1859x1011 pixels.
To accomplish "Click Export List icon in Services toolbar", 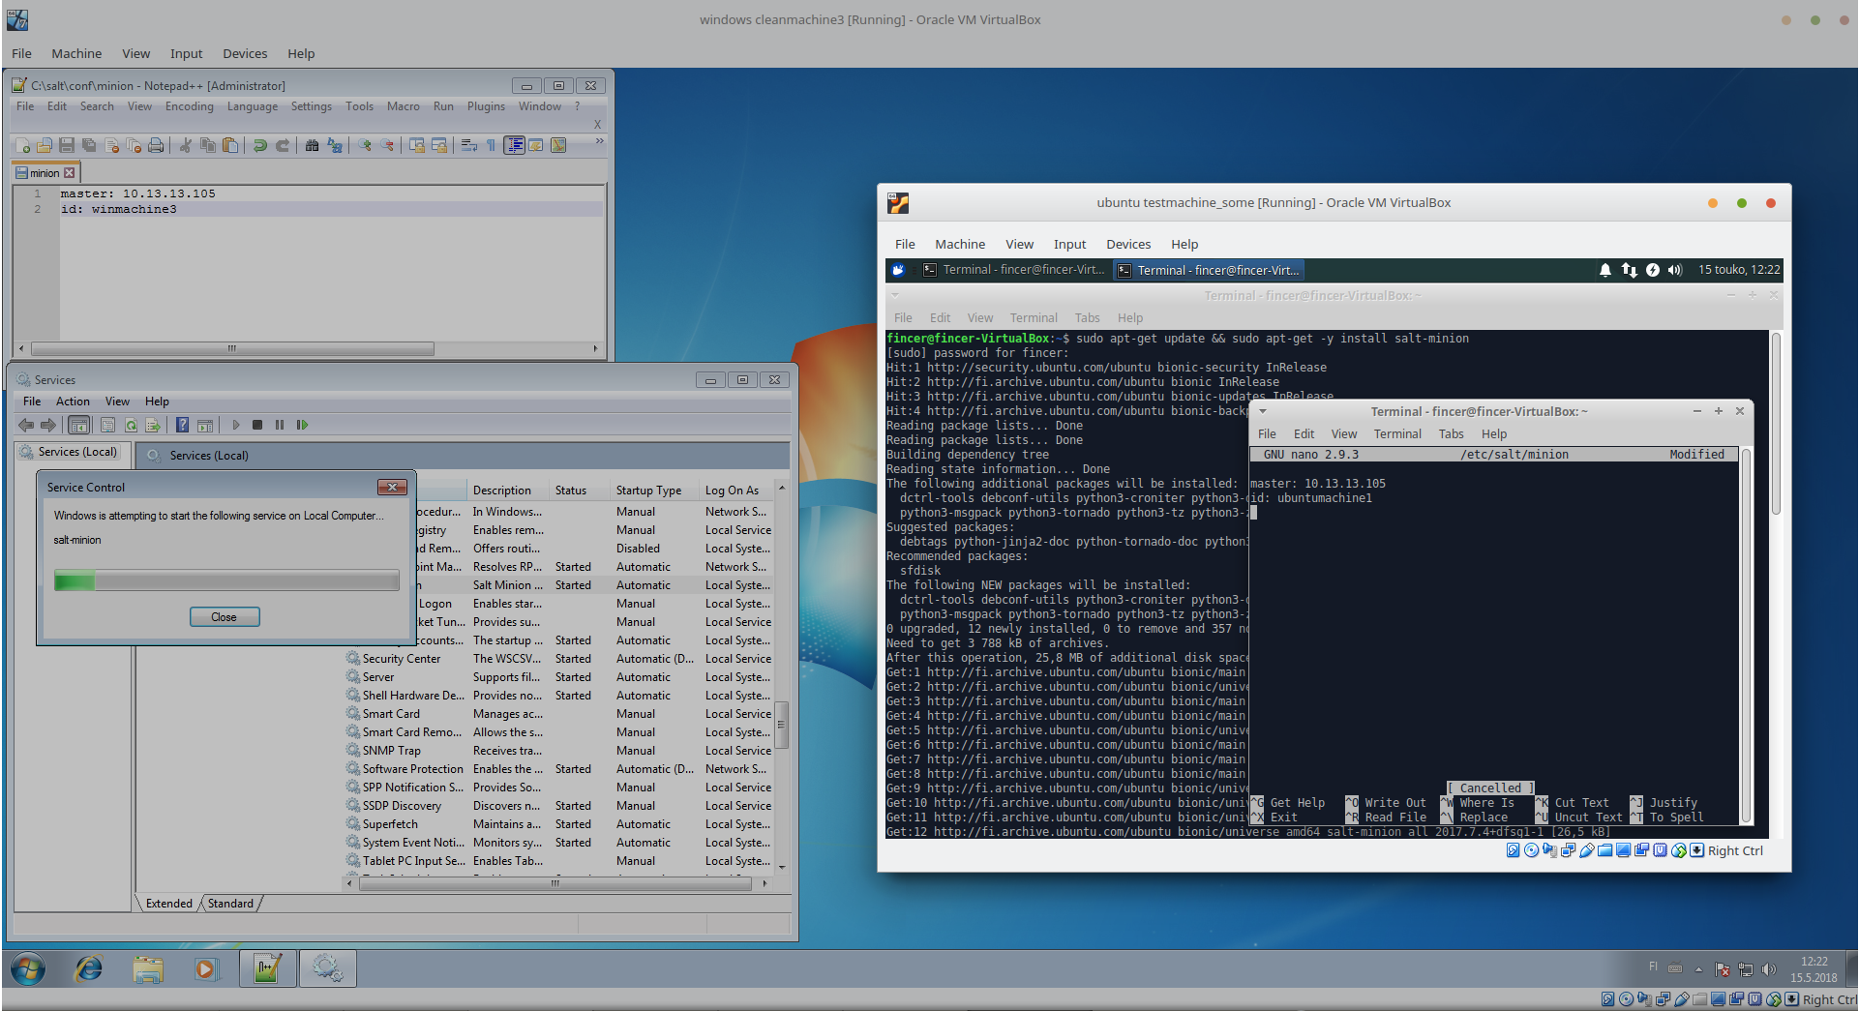I will [153, 425].
